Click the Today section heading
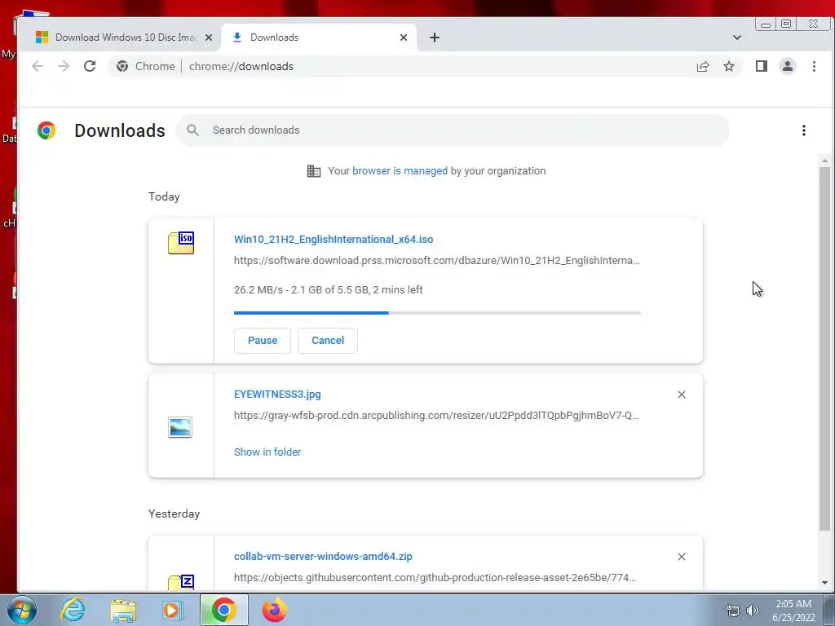 pos(164,197)
